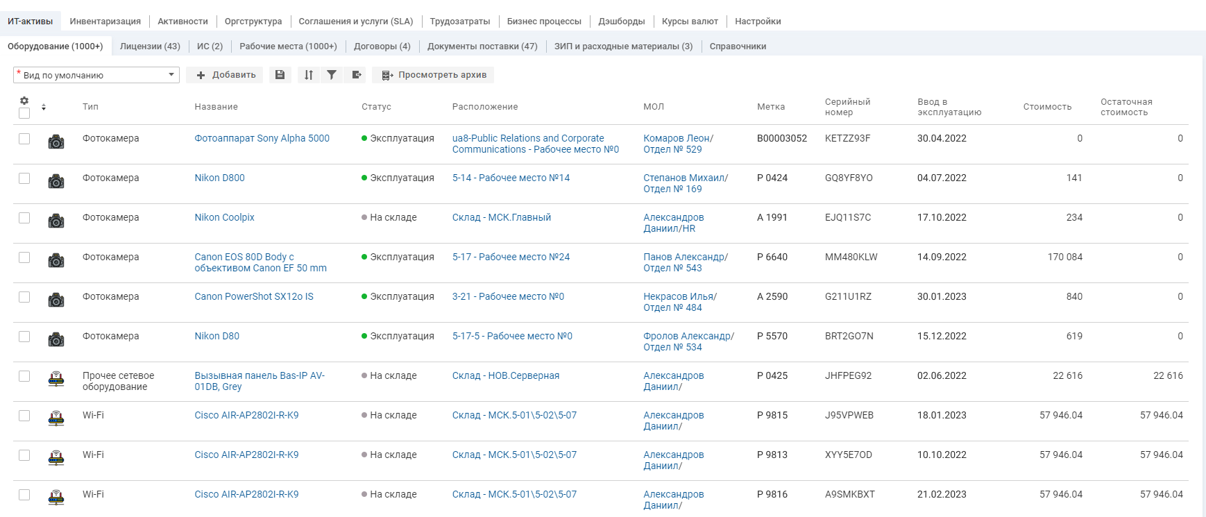Screen dimensions: 1206x517
Task: Open the Nikon D80 equipment link
Action: (x=216, y=336)
